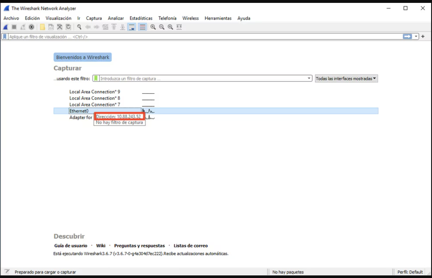Image resolution: width=432 pixels, height=278 pixels.
Task: Click the green capture filter bookmark
Action: click(x=96, y=78)
